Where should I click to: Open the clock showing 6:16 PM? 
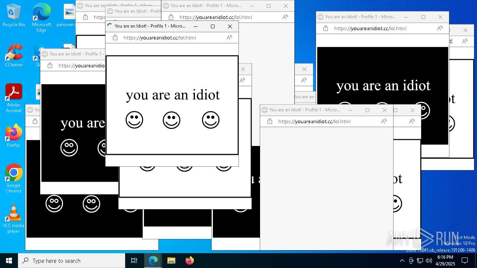(445, 261)
